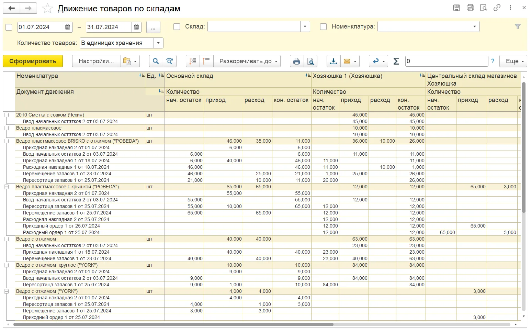Open the email send options dropdown arrow
Viewport: 531px width, 332px height.
(355, 61)
